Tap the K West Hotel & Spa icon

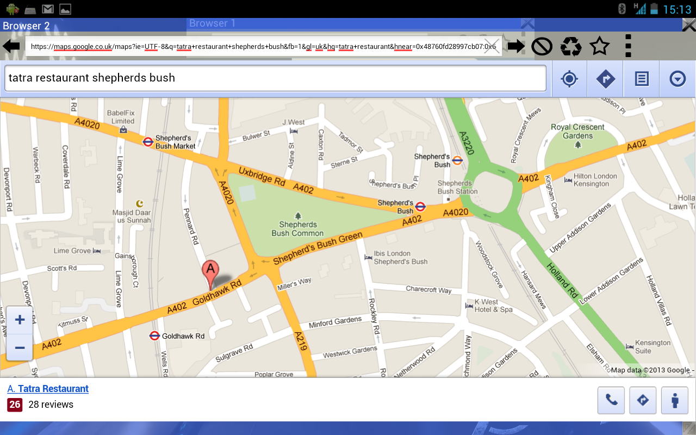pos(469,306)
